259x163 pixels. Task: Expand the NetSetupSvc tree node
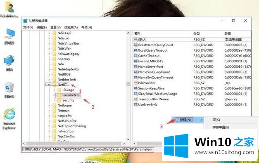49,121
